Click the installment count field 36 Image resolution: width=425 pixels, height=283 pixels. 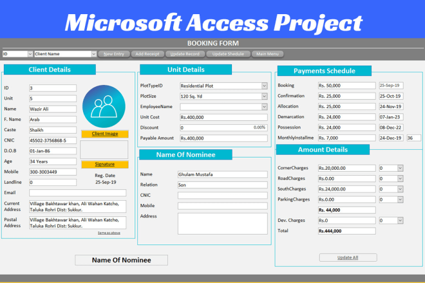(x=413, y=138)
